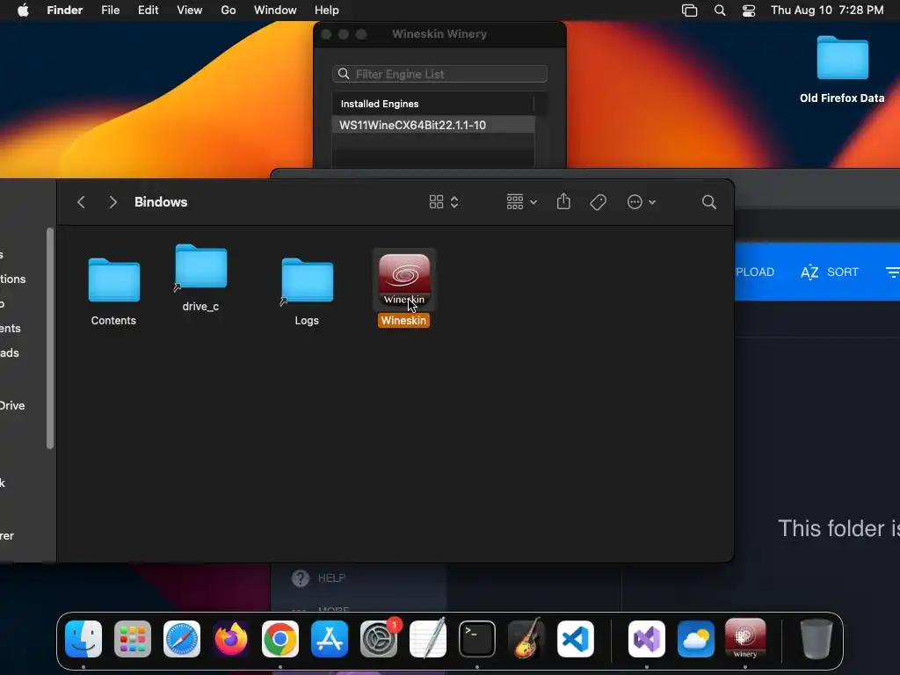Click the Finder window search icon
This screenshot has height=675, width=900.
pyautogui.click(x=709, y=202)
